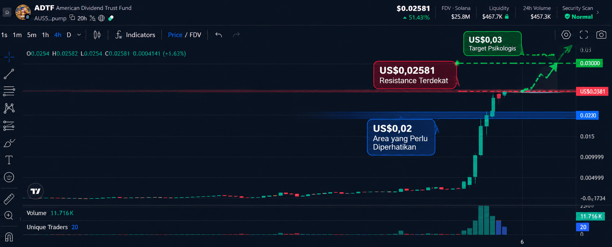The height and width of the screenshot is (247, 612).
Task: Switch chart to FDV mode
Action: tap(195, 35)
